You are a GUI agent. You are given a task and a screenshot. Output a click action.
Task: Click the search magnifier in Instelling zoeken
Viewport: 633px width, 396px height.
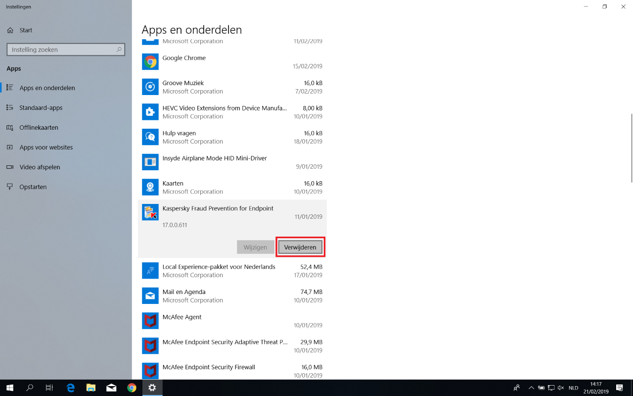tap(119, 49)
